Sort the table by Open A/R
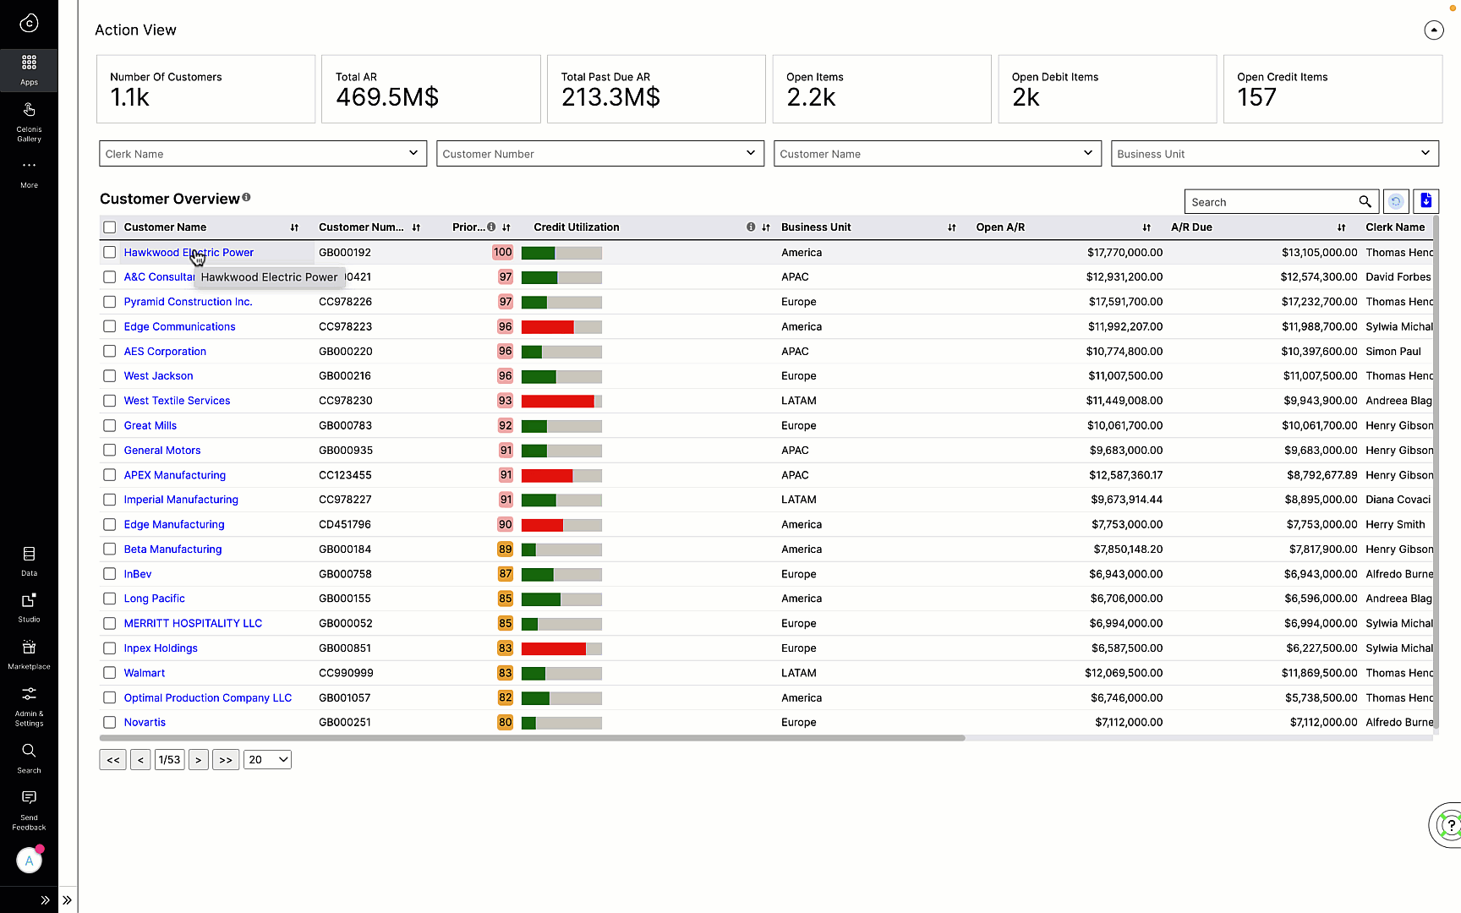The width and height of the screenshot is (1461, 913). click(1146, 227)
